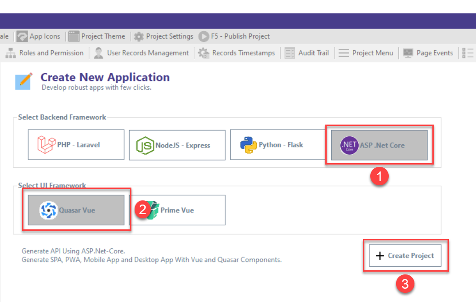Click the Create New Application heading
The width and height of the screenshot is (476, 302).
click(x=105, y=77)
